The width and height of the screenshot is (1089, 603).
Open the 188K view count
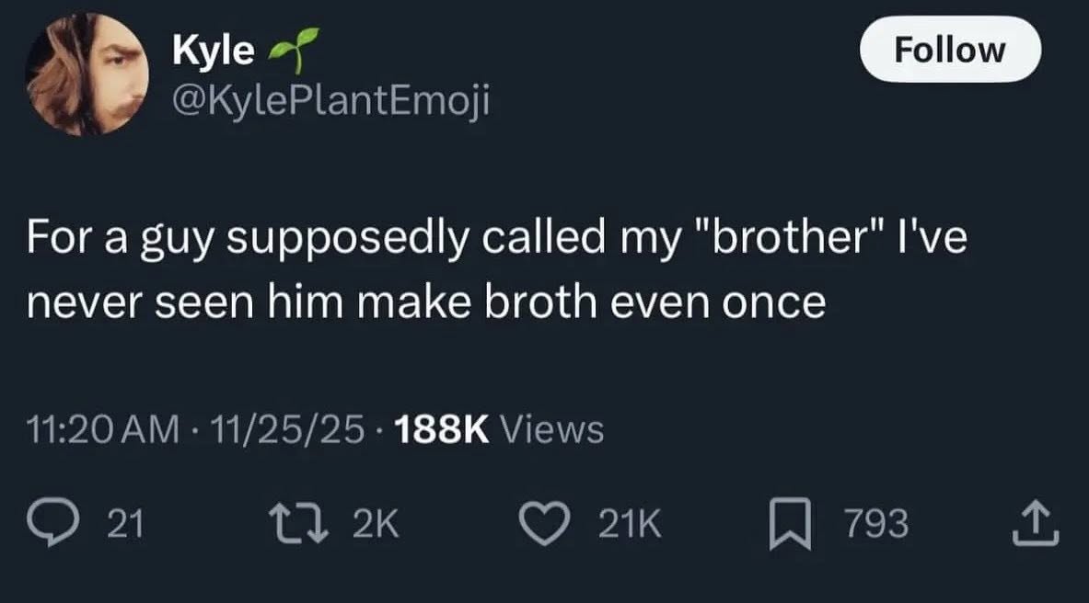pos(441,428)
